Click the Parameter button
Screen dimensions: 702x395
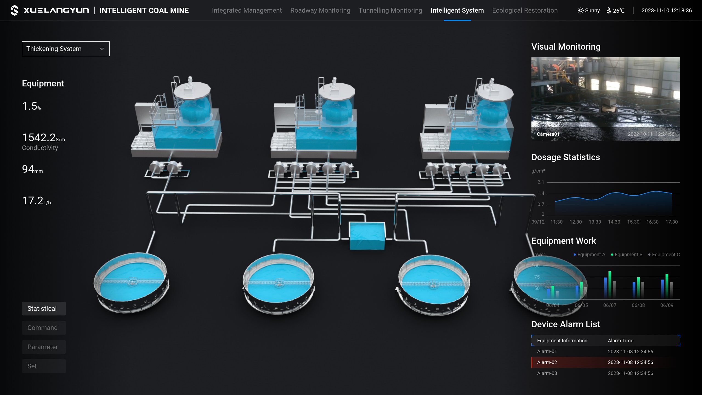pos(44,347)
